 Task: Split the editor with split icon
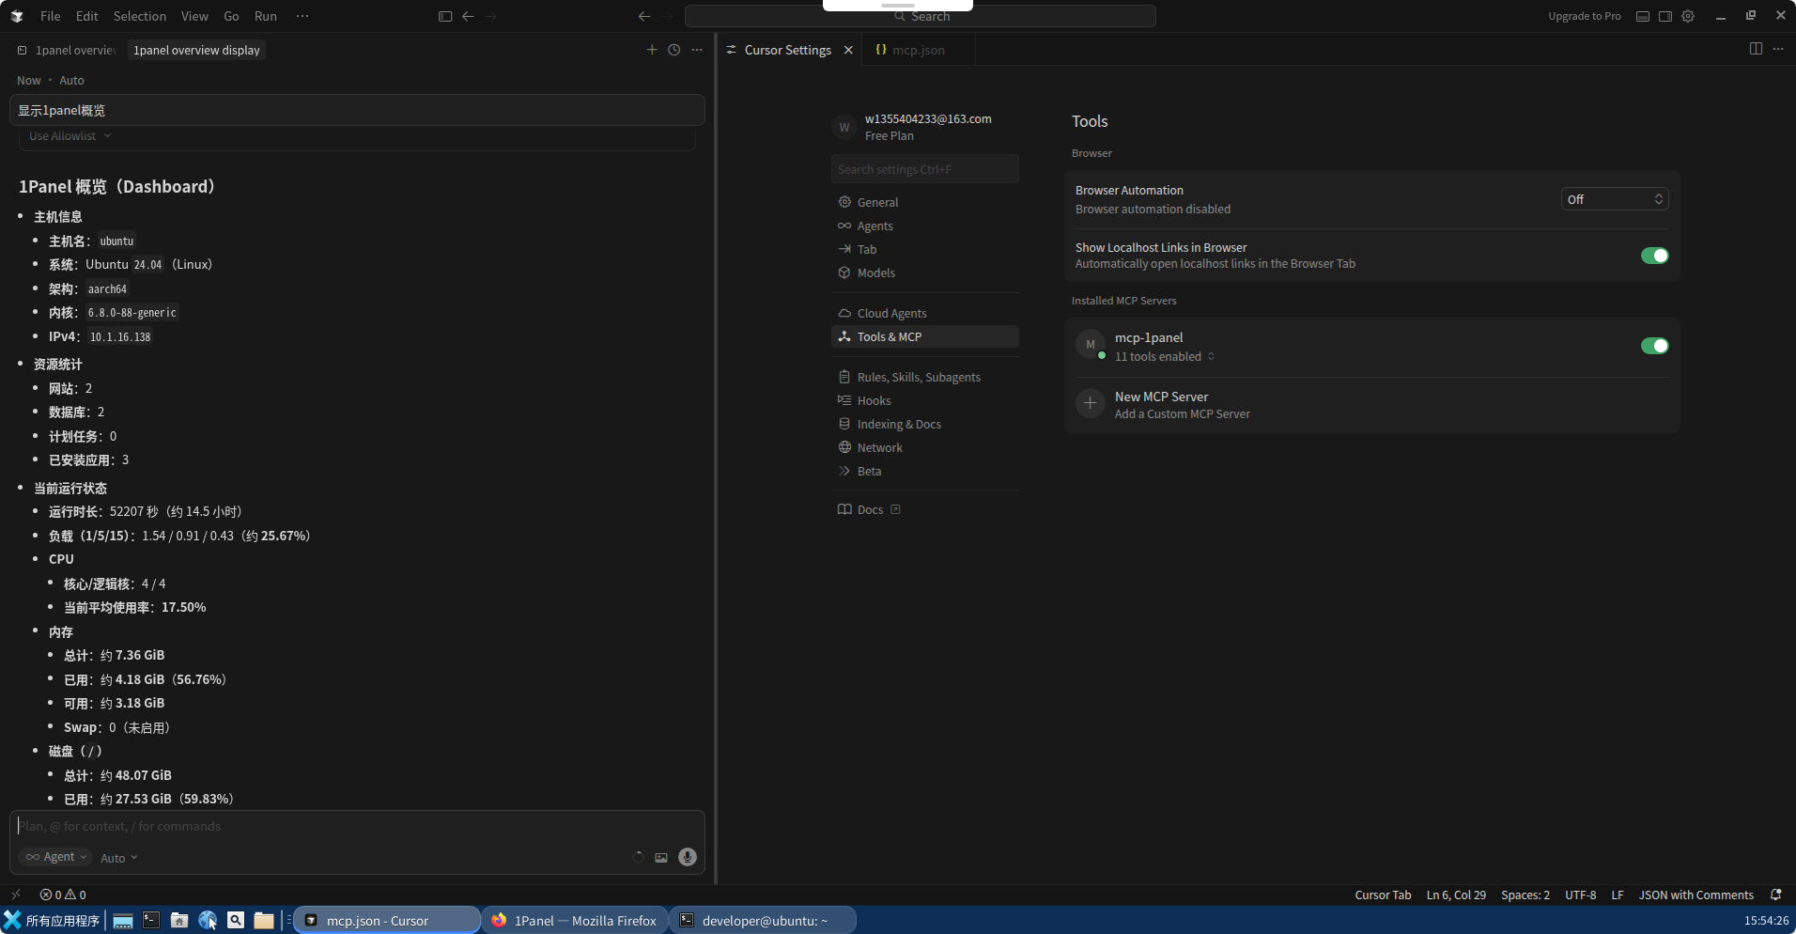click(x=1756, y=49)
